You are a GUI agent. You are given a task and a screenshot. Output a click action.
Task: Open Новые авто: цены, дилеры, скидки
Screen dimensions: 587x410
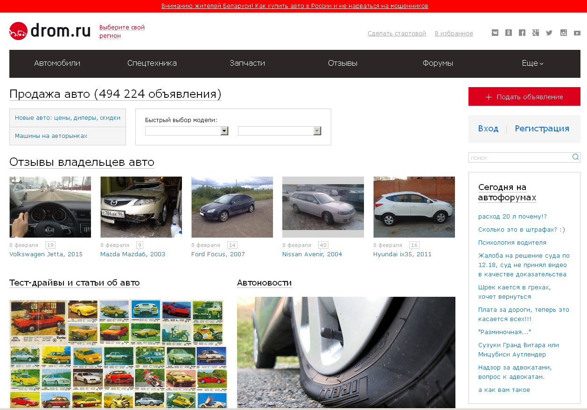point(68,118)
